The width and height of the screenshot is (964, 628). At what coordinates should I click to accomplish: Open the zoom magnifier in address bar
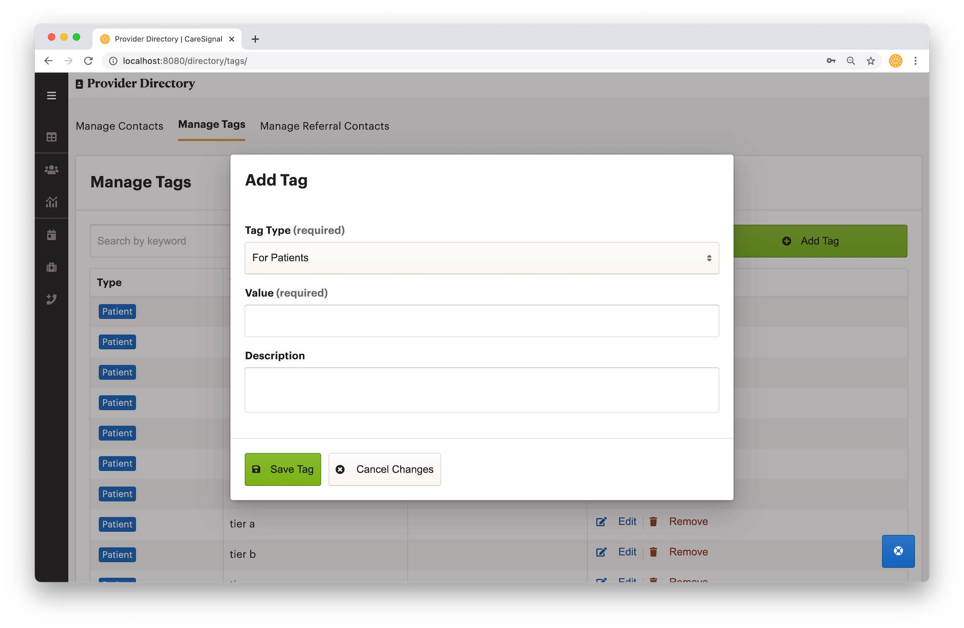click(x=851, y=61)
